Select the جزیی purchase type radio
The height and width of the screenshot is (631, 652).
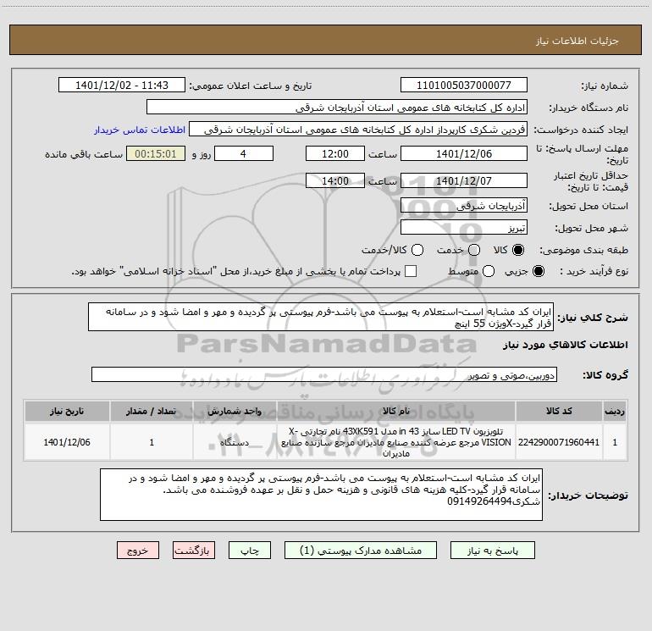[x=538, y=271]
